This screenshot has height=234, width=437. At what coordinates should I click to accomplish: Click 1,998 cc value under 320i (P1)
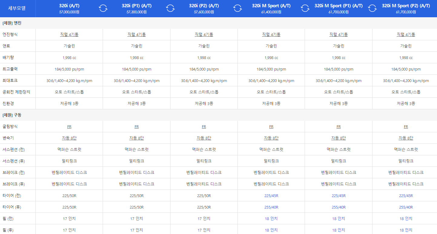[137, 58]
